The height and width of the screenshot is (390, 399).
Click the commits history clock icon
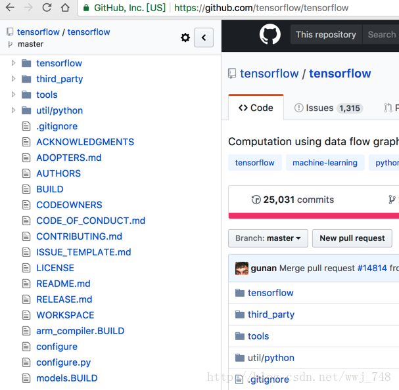pos(256,200)
